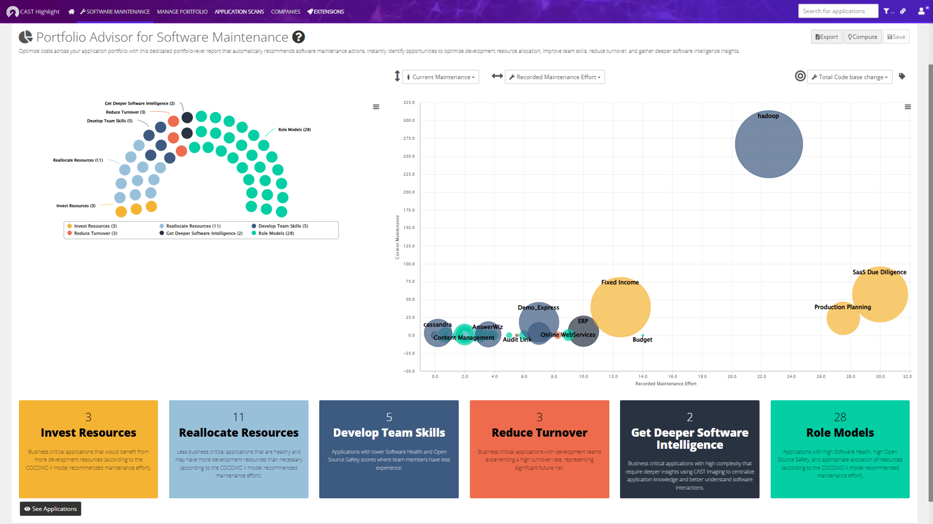Click into the Search for applications field
This screenshot has width=933, height=524.
click(837, 11)
